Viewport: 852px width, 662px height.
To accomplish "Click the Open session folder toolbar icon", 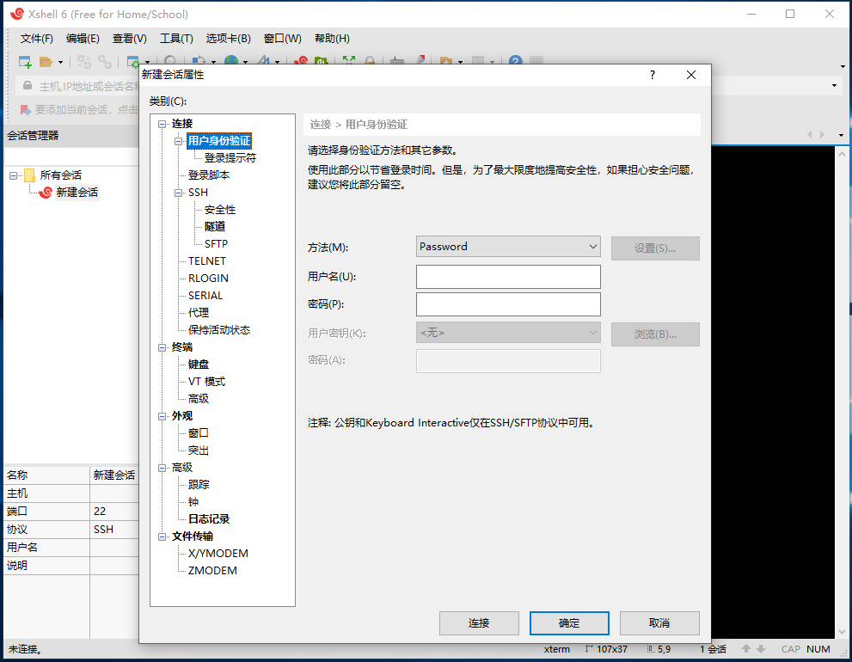I will (x=46, y=62).
